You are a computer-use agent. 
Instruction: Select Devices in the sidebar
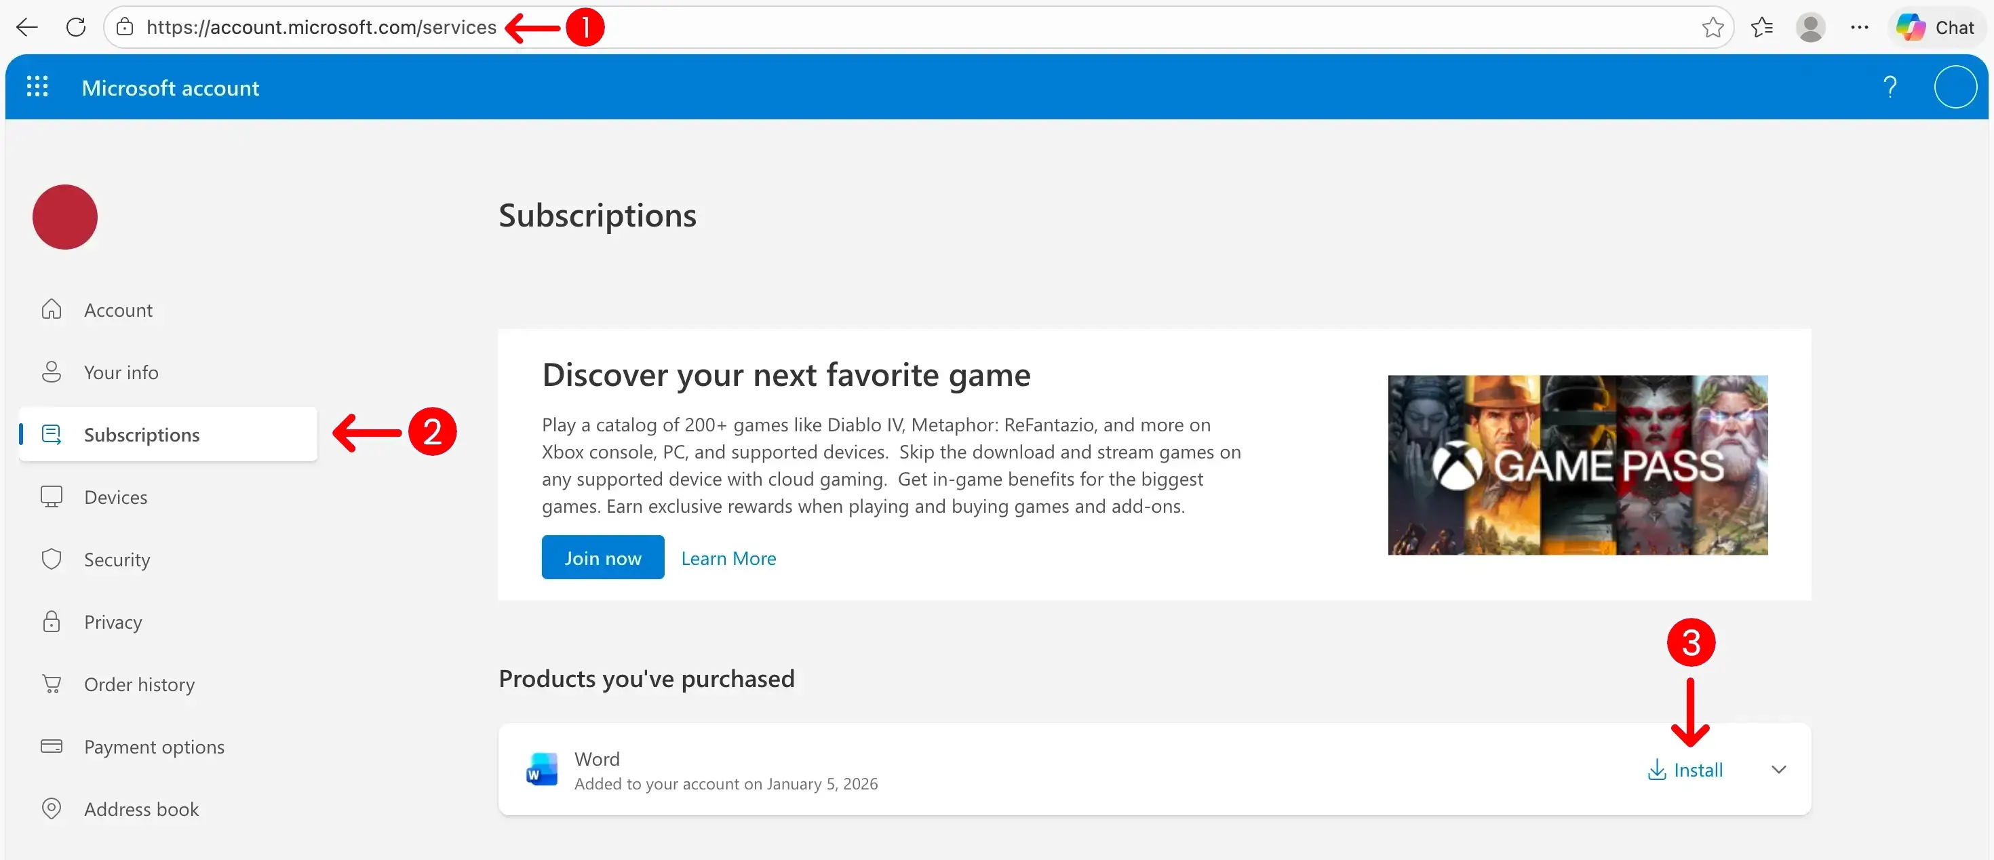click(115, 497)
